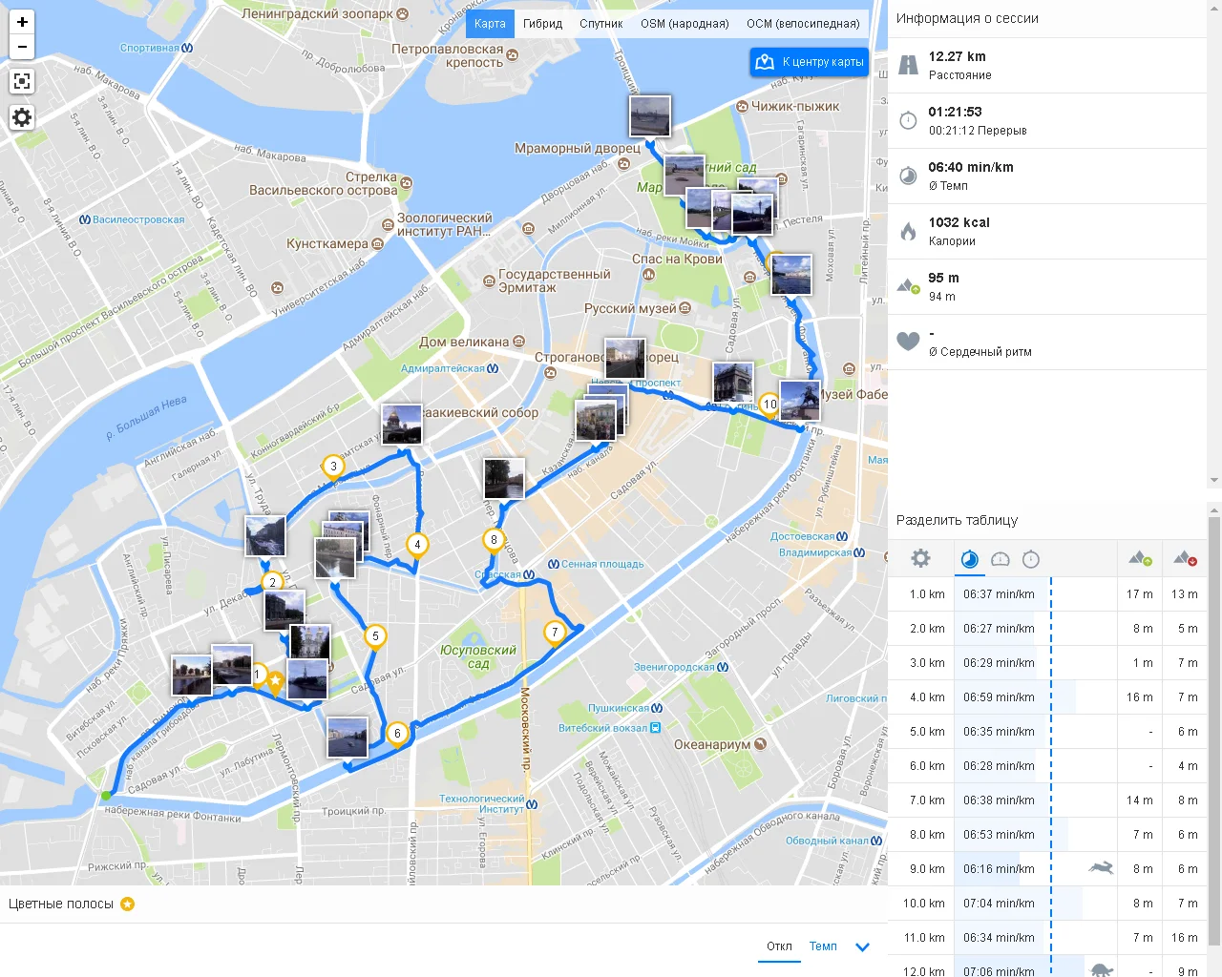Click the turtle slowest-split icon at 12.0 km

click(x=1102, y=970)
